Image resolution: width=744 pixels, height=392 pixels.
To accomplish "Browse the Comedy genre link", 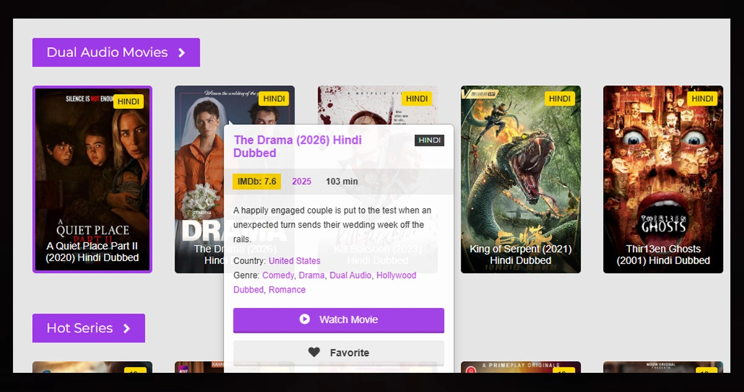I will click(x=278, y=275).
